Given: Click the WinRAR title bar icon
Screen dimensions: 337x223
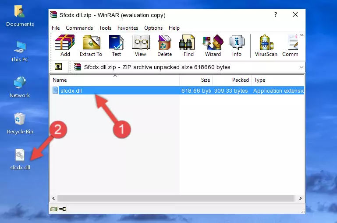Looking at the screenshot, I should 53,15.
